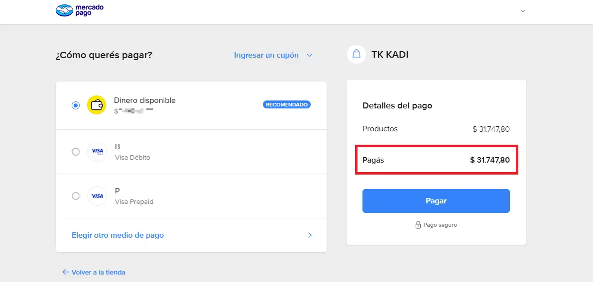Click the RECOMENDADO badge

pyautogui.click(x=287, y=105)
